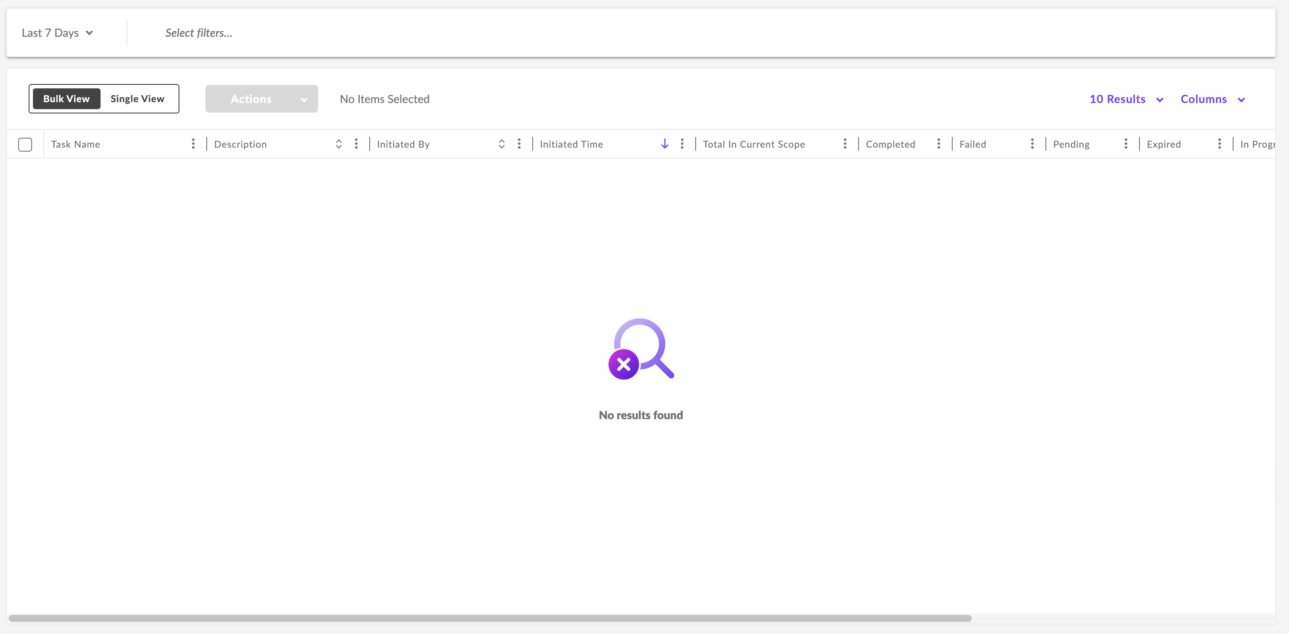Open Task Name column options menu
Viewport: 1289px width, 634px height.
[x=193, y=144]
